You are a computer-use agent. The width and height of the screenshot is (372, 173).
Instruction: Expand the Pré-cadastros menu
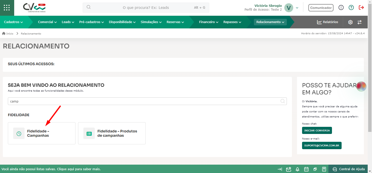[x=91, y=22]
